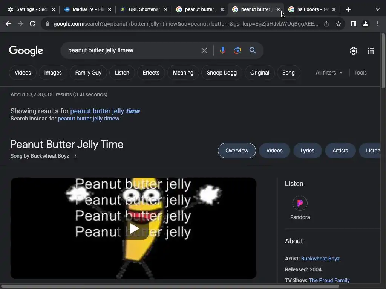The height and width of the screenshot is (289, 386).
Task: Start a voice search with the microphone
Action: 222,50
